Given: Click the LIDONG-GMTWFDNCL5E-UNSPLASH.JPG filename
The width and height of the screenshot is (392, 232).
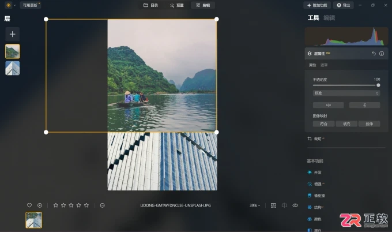Looking at the screenshot, I should pyautogui.click(x=175, y=205).
